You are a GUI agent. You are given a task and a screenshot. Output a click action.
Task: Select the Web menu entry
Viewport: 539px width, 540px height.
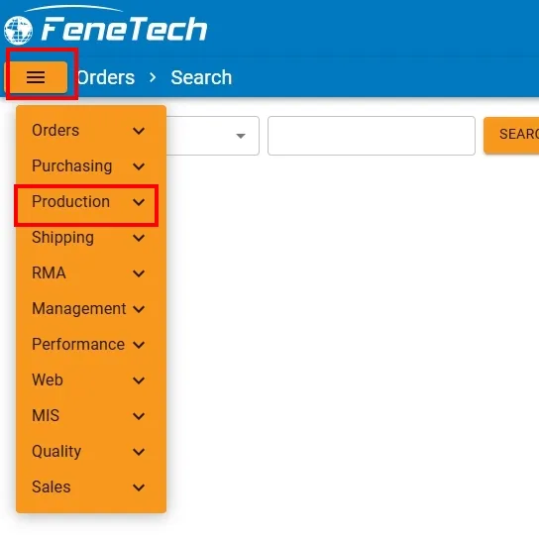point(88,380)
